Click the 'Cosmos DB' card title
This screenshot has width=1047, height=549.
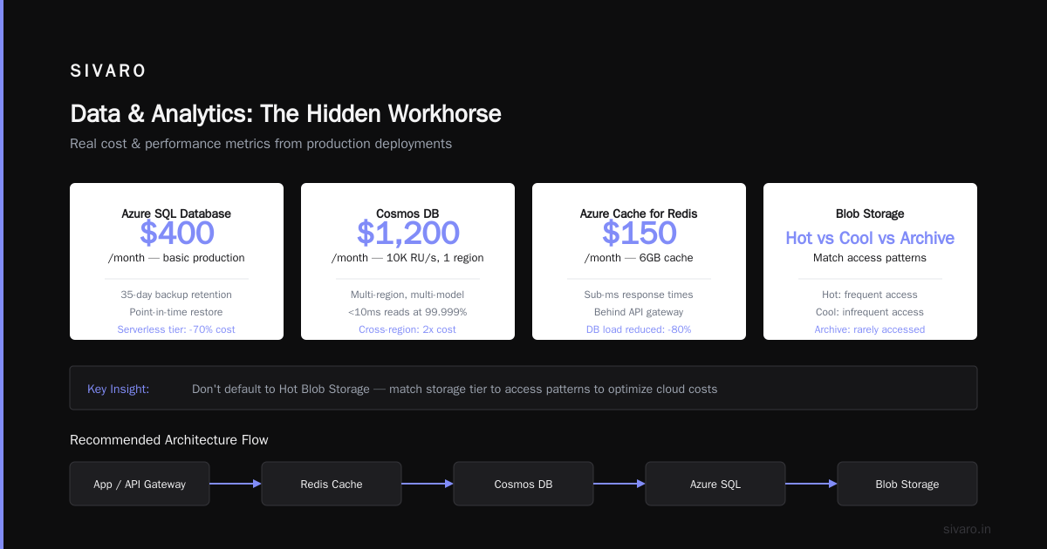[x=407, y=213]
